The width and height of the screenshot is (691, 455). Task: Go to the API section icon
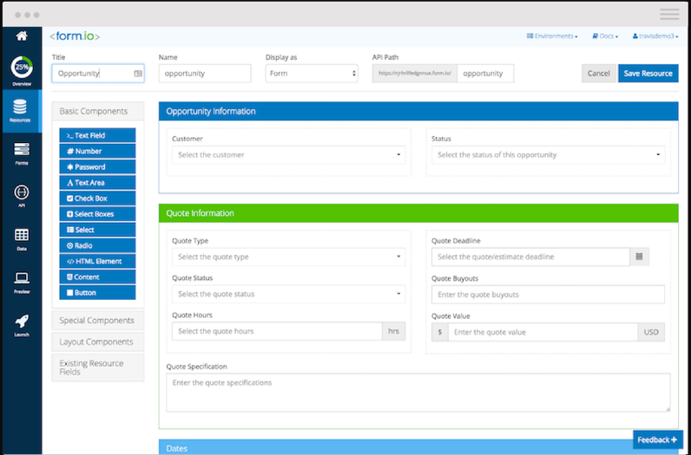[x=21, y=192]
